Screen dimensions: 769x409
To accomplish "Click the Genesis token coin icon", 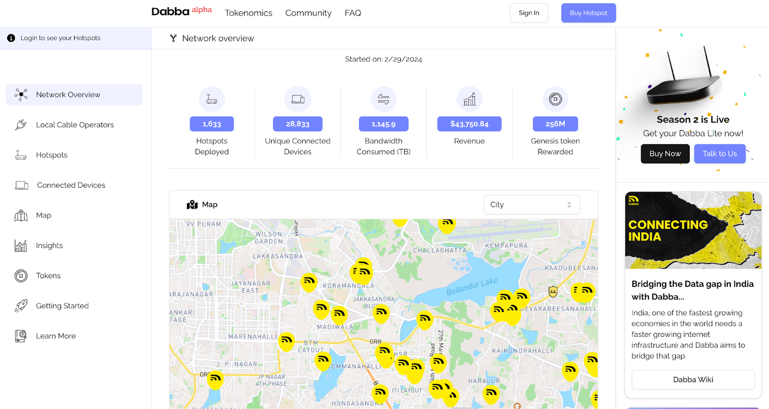I will coord(556,99).
